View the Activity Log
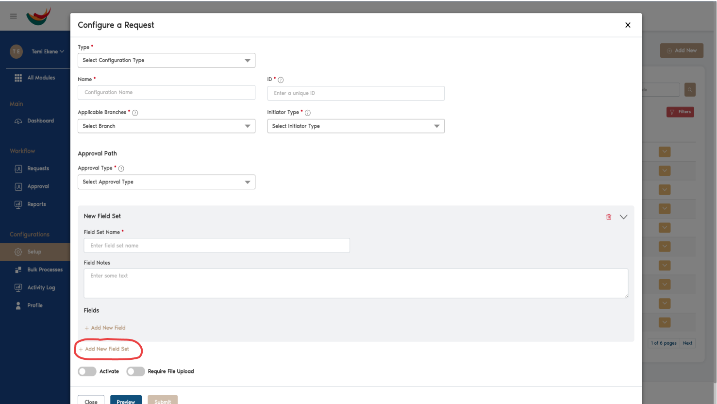The image size is (717, 404). pyautogui.click(x=18, y=287)
